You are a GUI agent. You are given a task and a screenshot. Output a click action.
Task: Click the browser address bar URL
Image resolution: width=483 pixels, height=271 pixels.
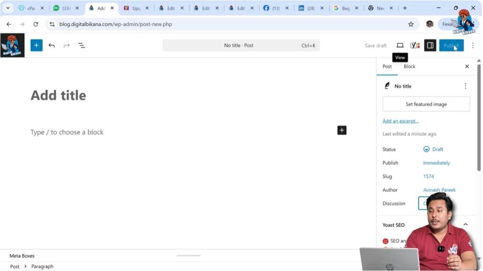coord(116,24)
